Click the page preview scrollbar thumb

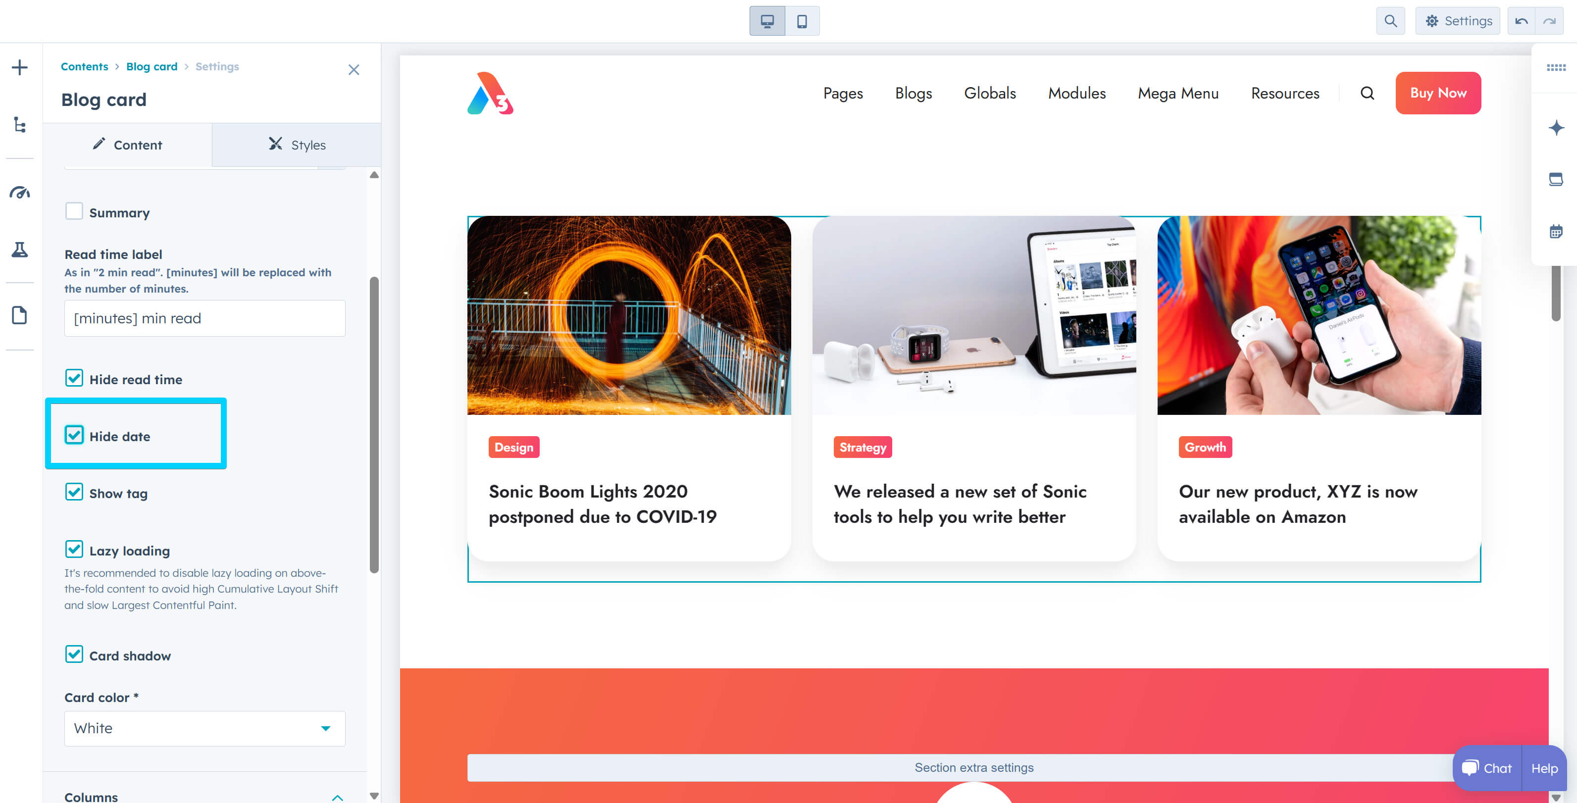(x=1556, y=293)
